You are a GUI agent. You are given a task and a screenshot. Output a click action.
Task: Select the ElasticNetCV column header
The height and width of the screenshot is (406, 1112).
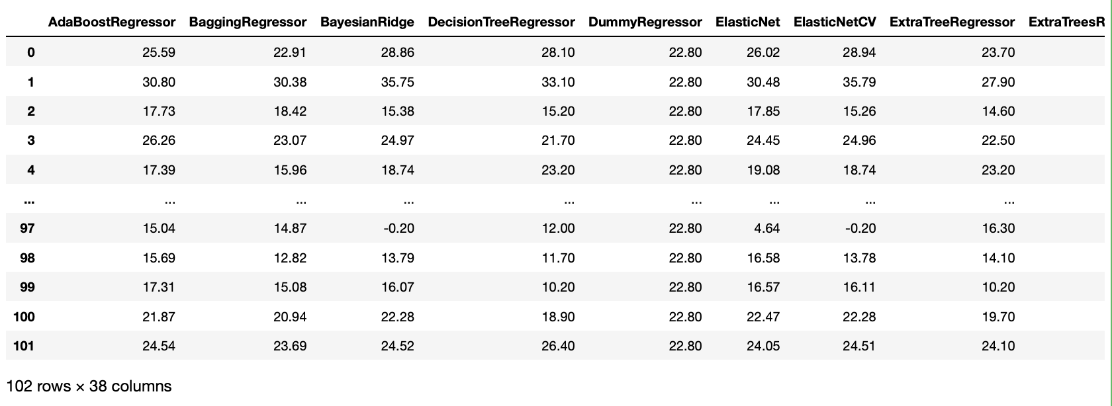(834, 22)
